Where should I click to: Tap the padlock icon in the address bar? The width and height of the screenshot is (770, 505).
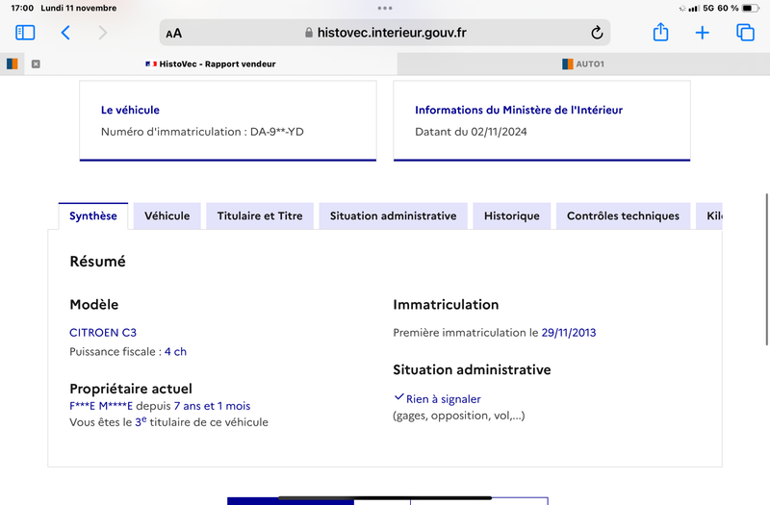point(309,33)
